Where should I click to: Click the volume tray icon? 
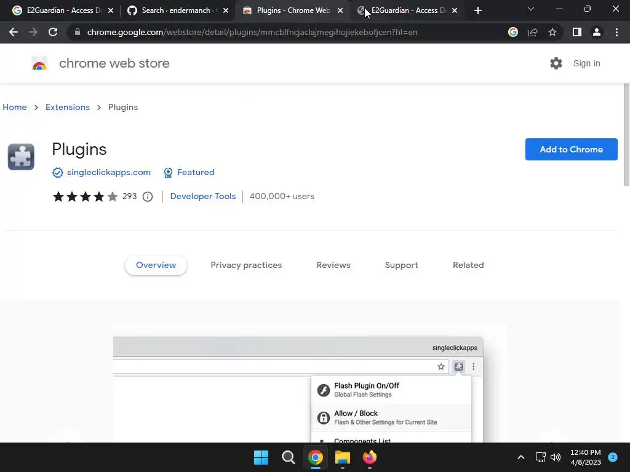click(x=556, y=457)
